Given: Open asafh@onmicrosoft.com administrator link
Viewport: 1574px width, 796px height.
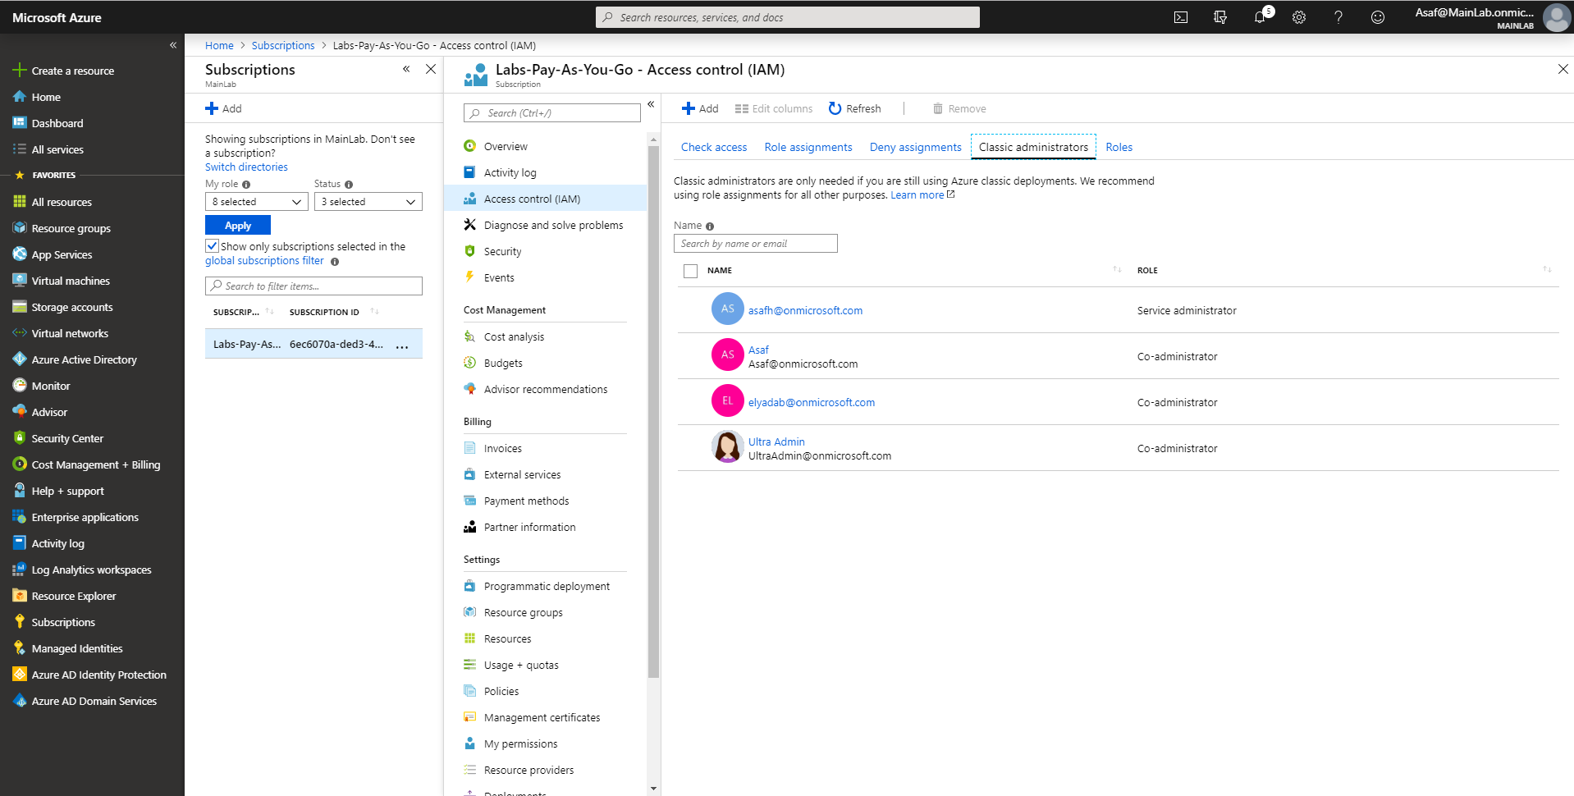Looking at the screenshot, I should coord(805,310).
